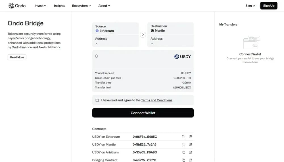Click address text 0x5bE26...7c5A6
284x162 pixels.
coord(144,144)
